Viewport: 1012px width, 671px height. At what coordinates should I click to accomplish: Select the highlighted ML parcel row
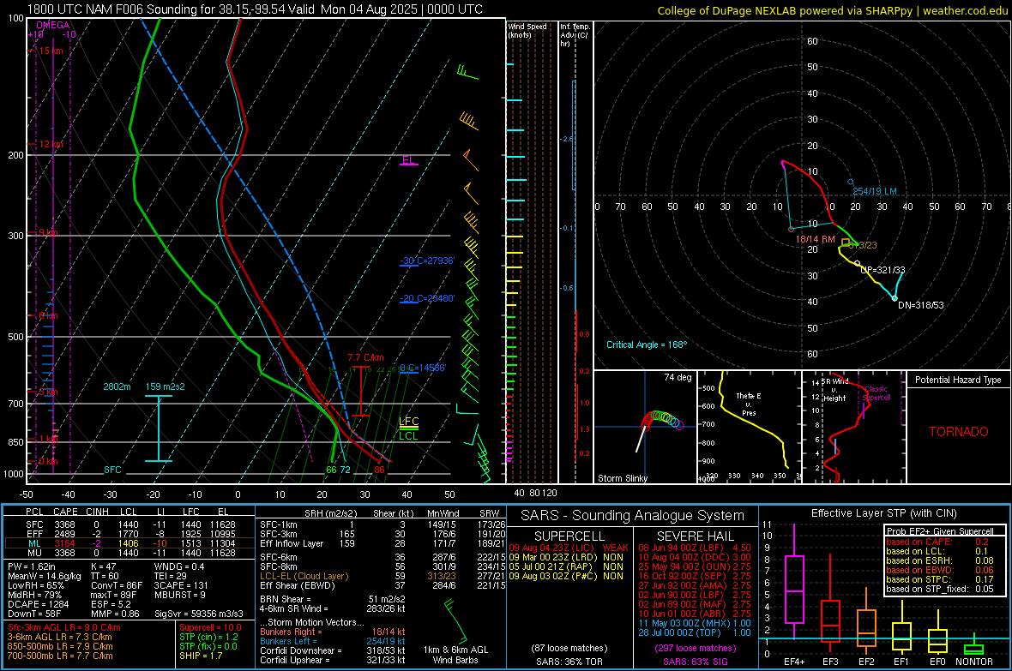coord(130,544)
